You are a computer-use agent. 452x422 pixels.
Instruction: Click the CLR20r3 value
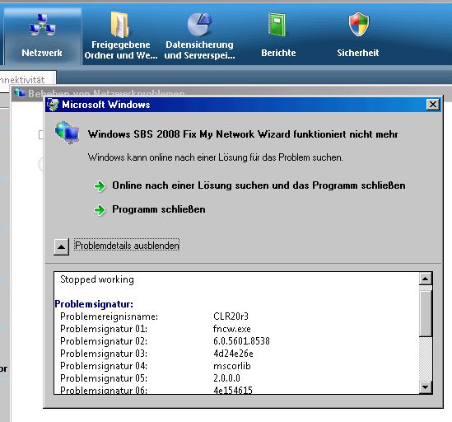(231, 316)
